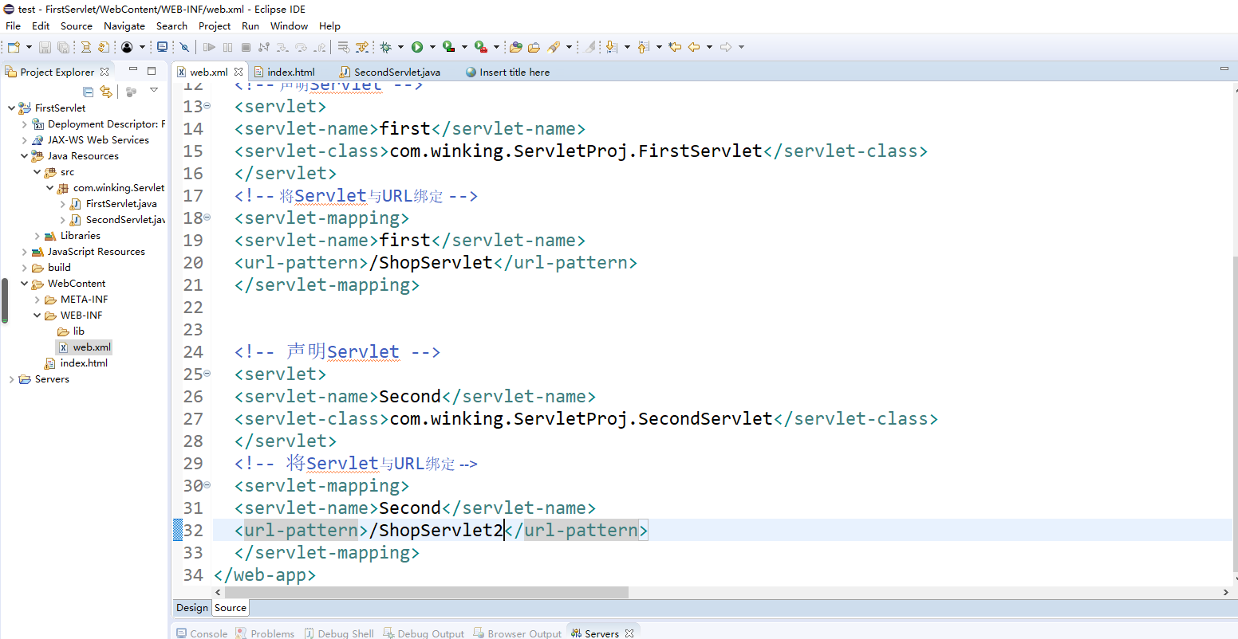The image size is (1238, 639).
Task: Click the Step Into icon
Action: tap(282, 47)
